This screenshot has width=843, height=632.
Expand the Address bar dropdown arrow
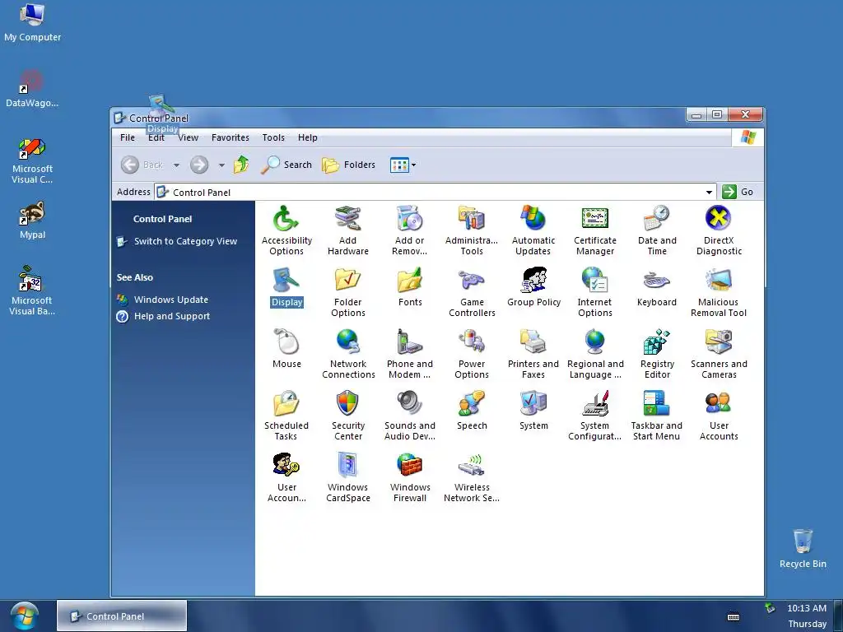pos(709,193)
